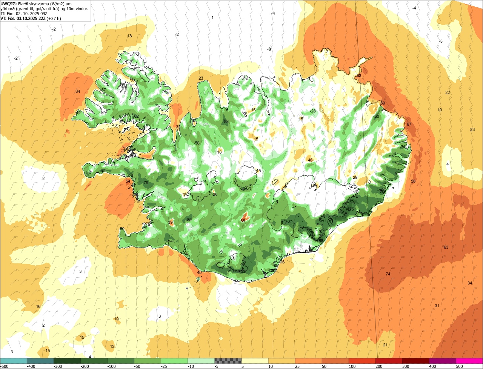The width and height of the screenshot is (483, 369).
Task: Click the map value '-105' in the southeast
Action: (382, 191)
